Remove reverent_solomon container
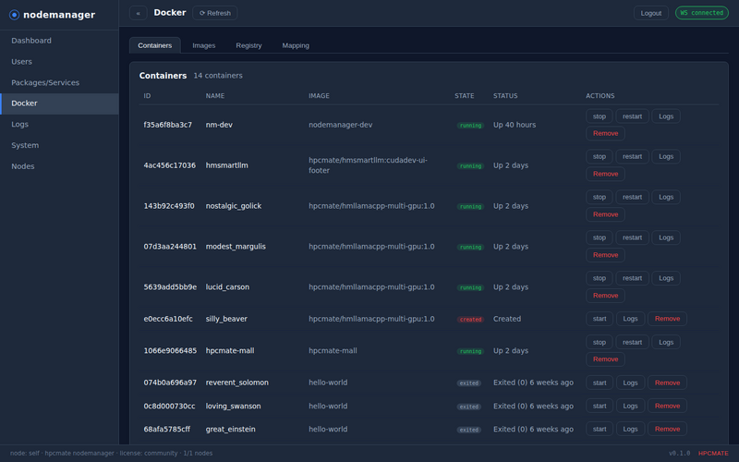The image size is (739, 462). (x=667, y=383)
